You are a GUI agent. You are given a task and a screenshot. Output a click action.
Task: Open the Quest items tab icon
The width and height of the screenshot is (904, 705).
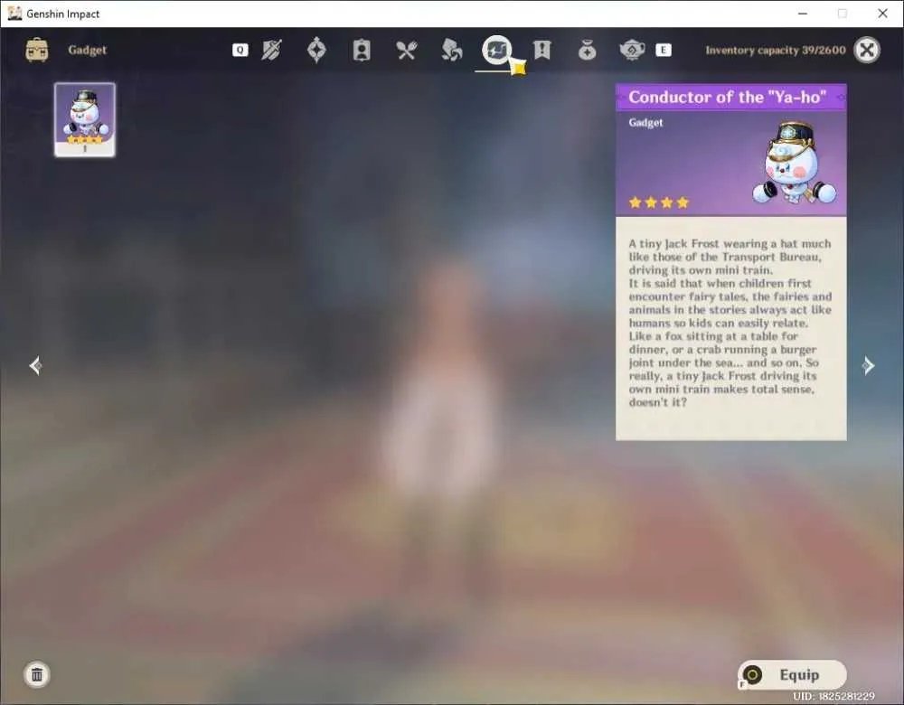(x=541, y=50)
